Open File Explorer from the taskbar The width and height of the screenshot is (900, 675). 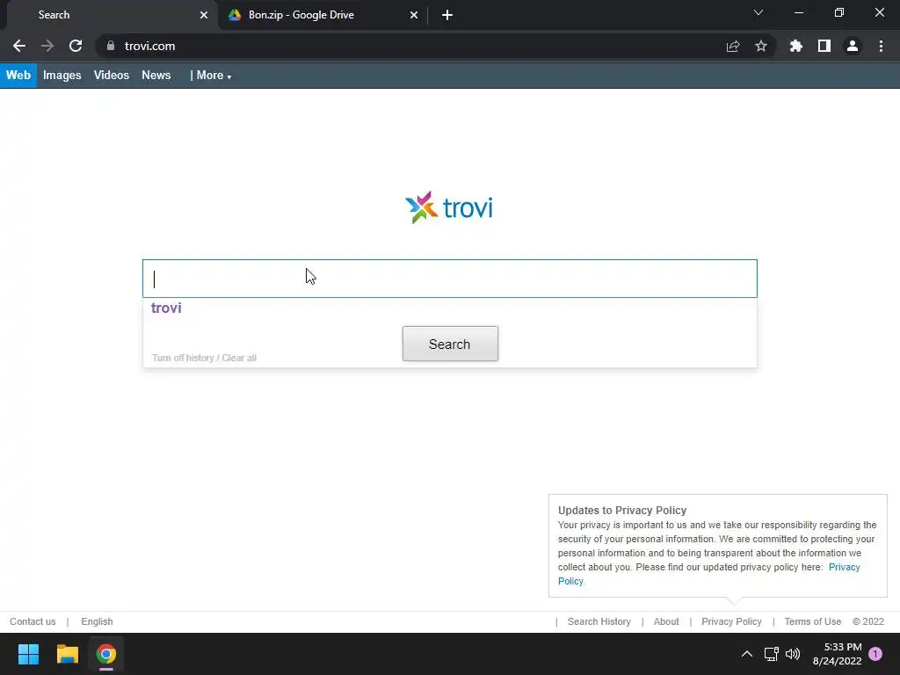[x=67, y=654]
